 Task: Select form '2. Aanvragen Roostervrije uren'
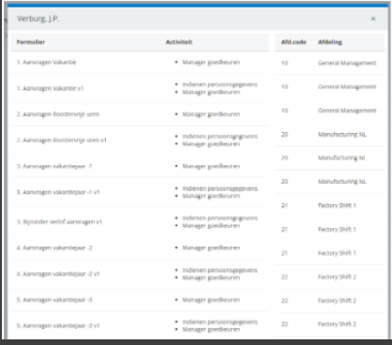click(58, 114)
